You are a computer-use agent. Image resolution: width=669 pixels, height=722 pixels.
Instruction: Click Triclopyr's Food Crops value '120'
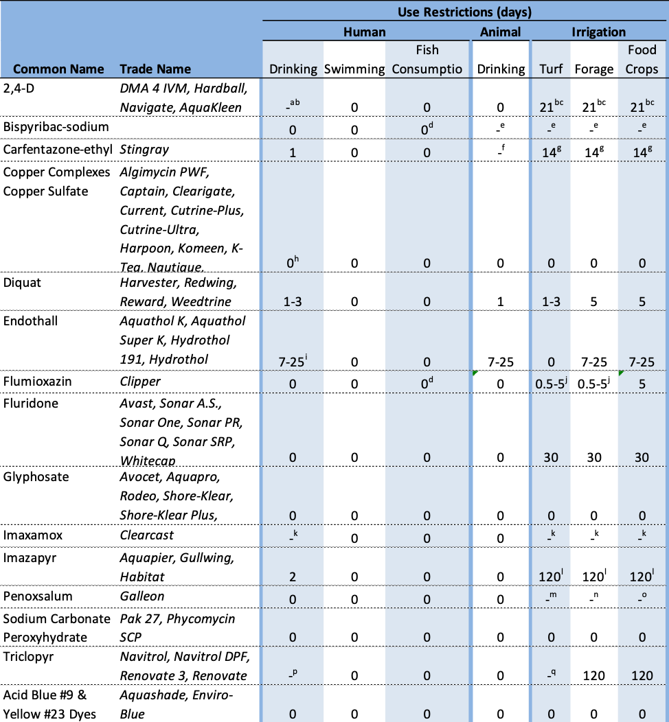point(642,676)
